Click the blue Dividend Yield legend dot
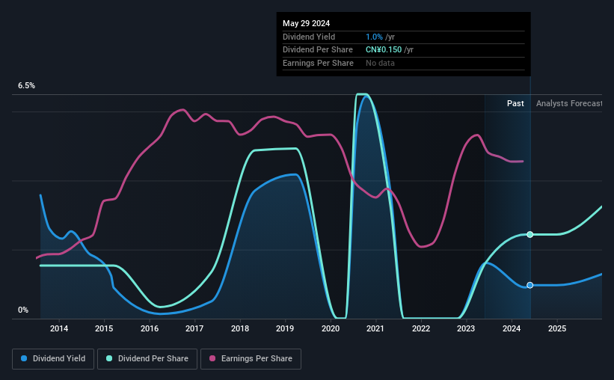This screenshot has height=380, width=614. coord(24,358)
